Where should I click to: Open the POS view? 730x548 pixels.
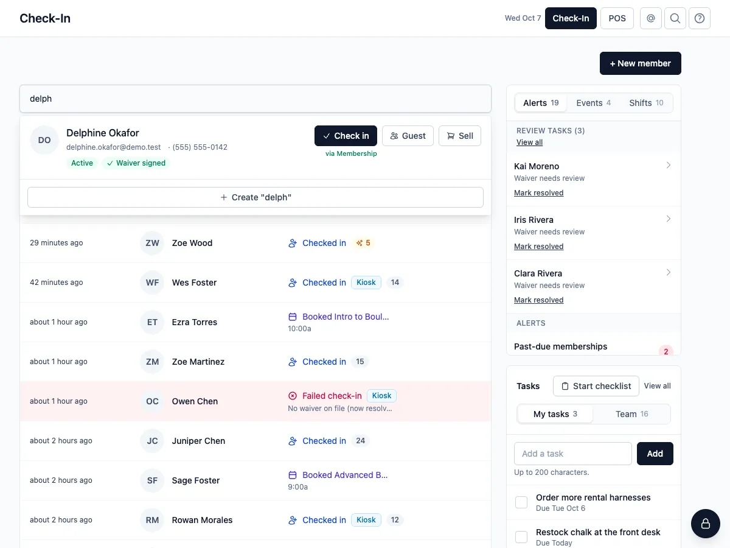(x=617, y=18)
